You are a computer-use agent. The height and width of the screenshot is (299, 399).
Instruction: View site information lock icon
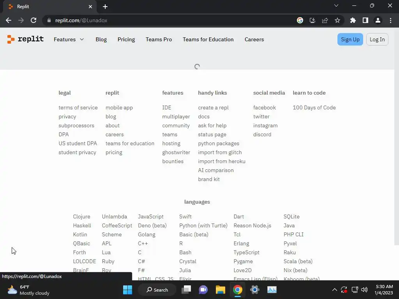49,20
